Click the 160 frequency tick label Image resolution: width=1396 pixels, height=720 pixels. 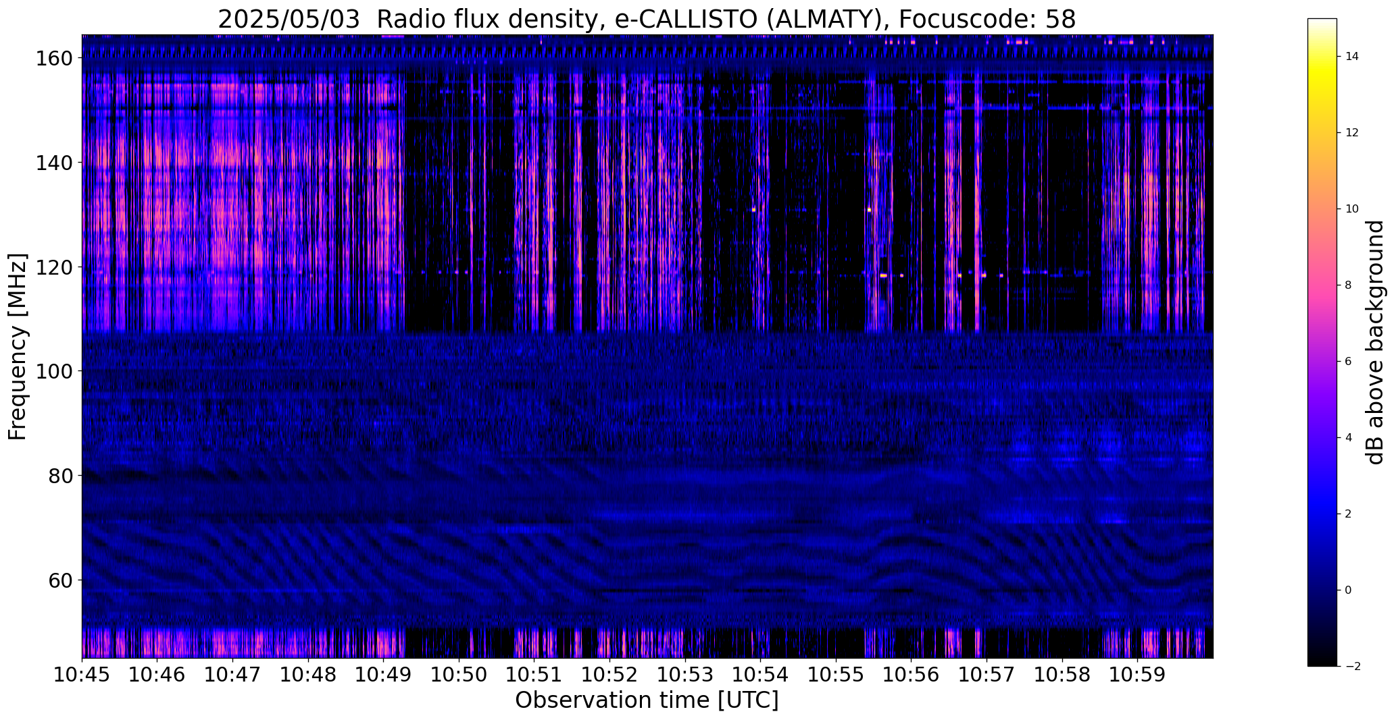[x=54, y=59]
